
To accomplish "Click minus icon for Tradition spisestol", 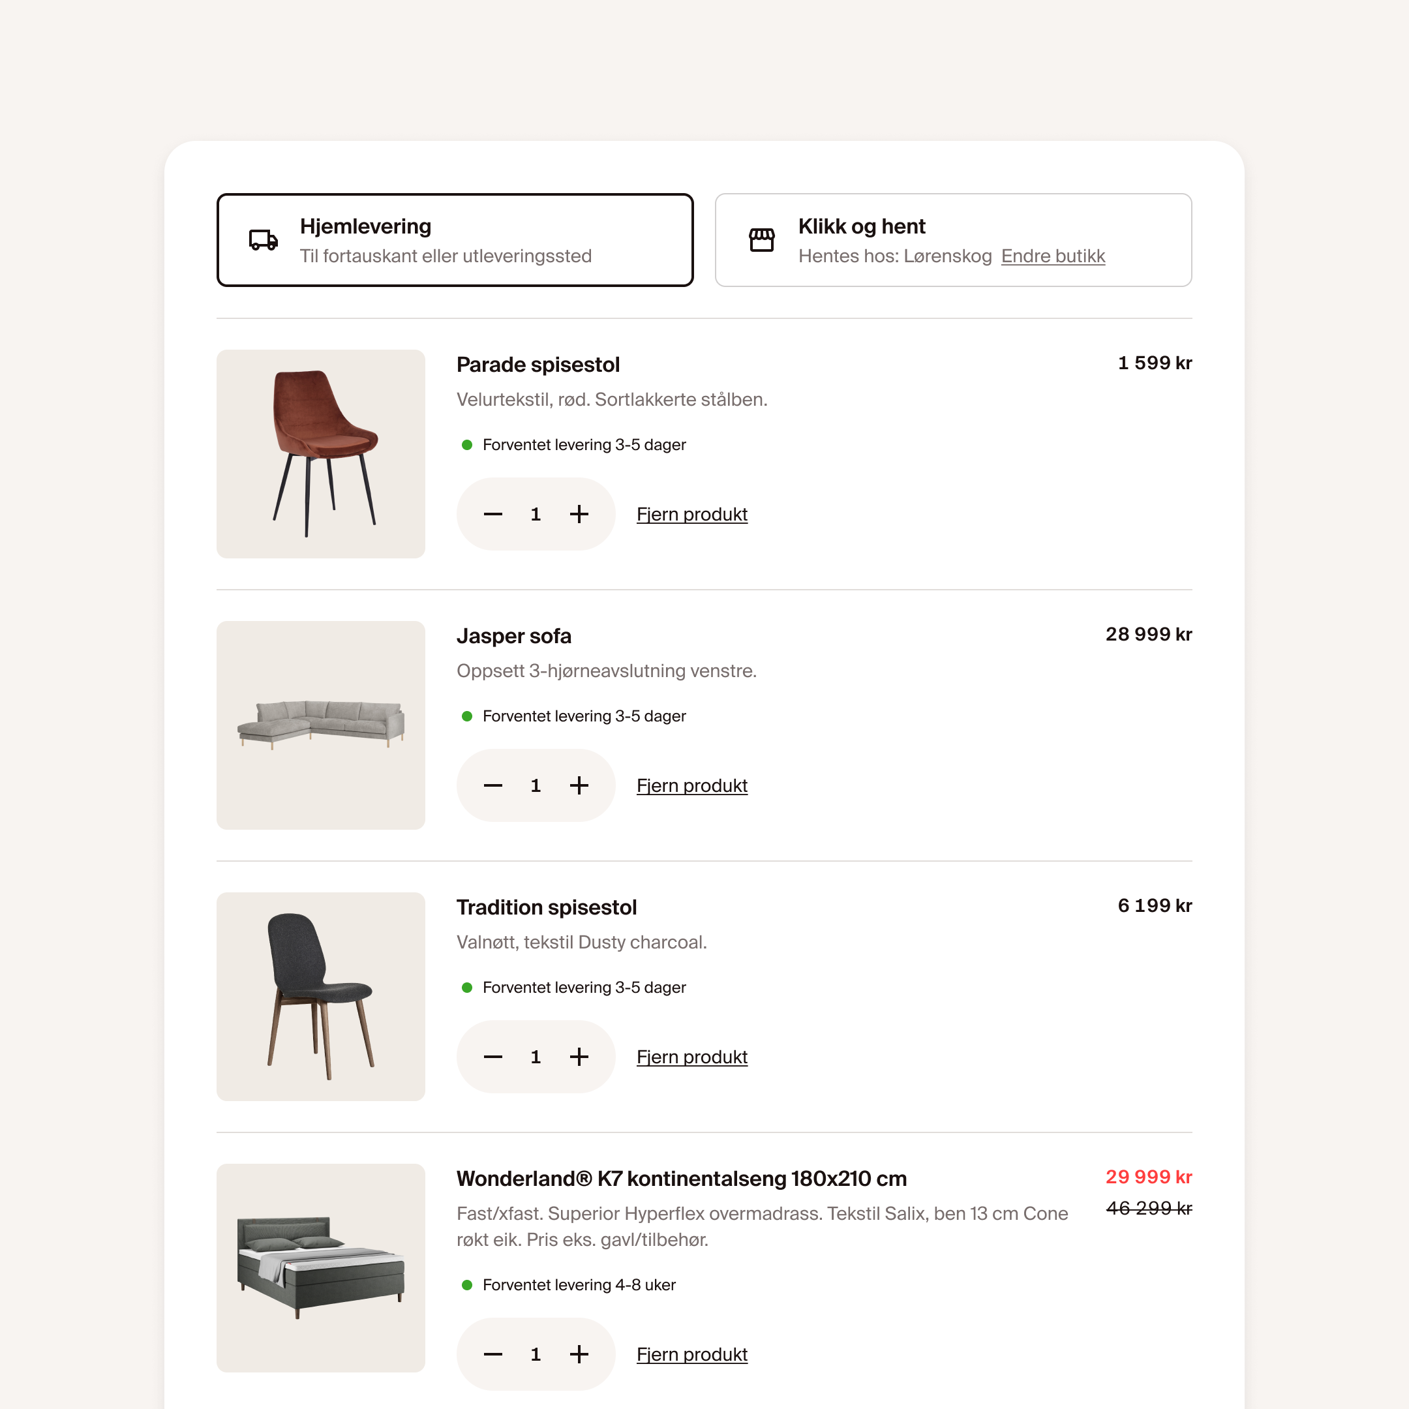I will click(493, 1057).
